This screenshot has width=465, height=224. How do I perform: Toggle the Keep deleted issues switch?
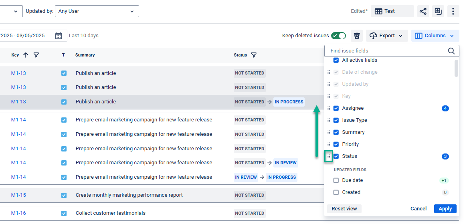338,36
